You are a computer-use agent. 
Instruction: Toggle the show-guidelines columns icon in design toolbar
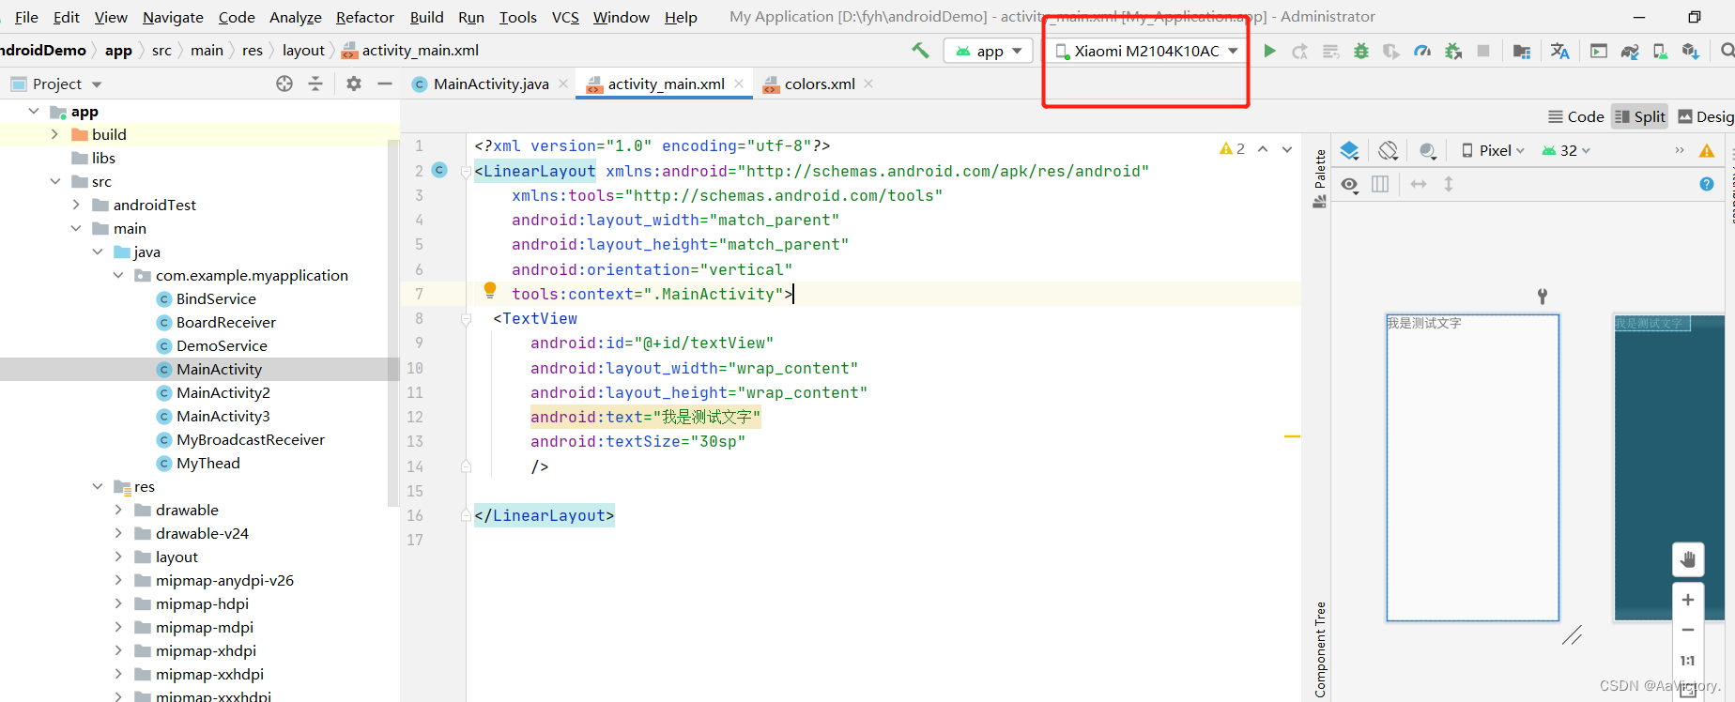[1380, 184]
